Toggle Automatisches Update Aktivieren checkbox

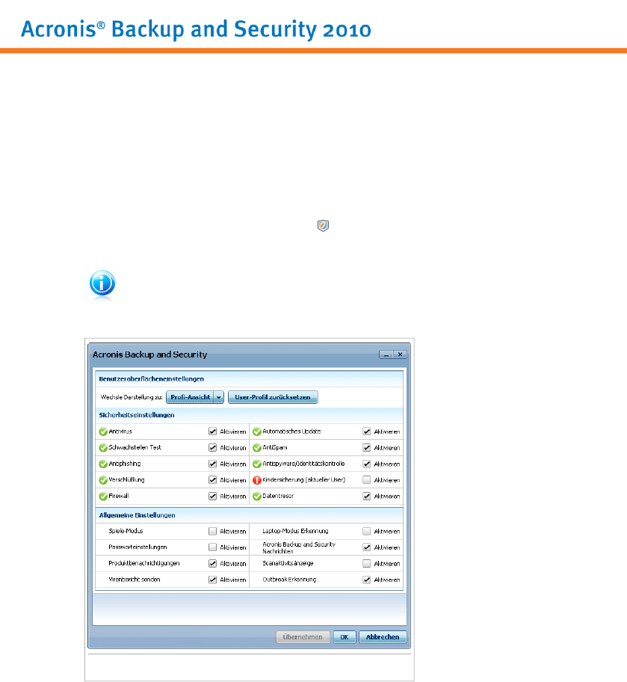[366, 431]
